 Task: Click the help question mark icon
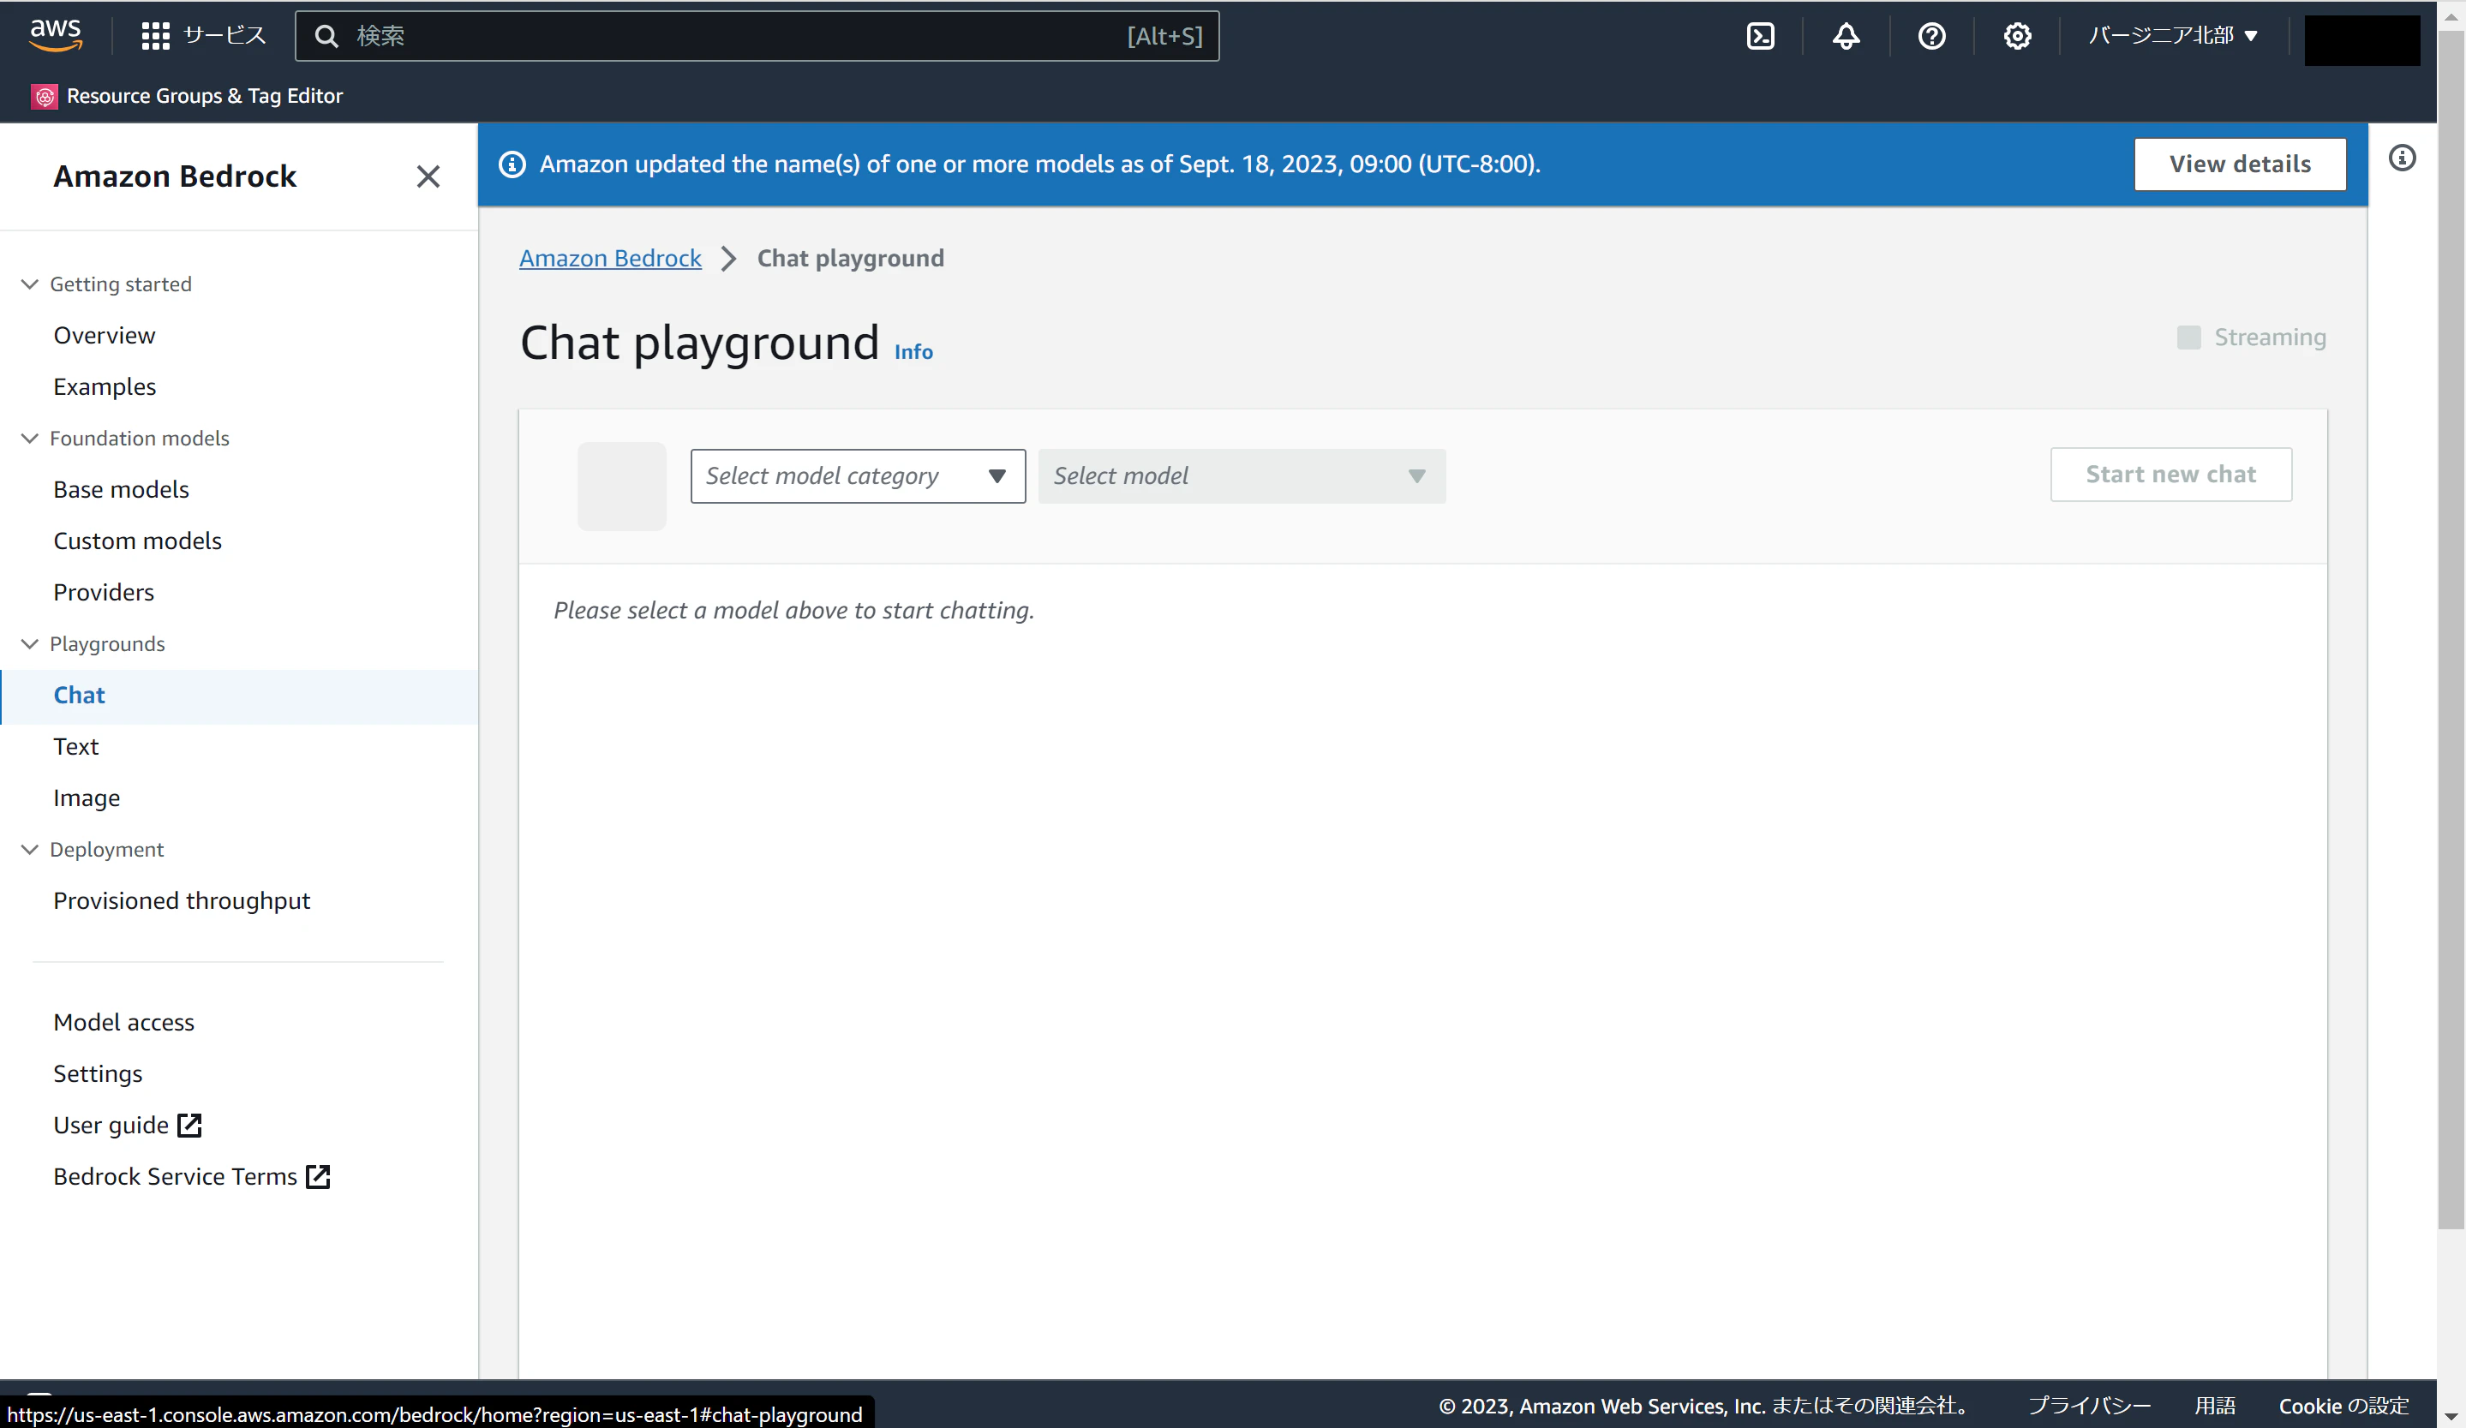1930,36
